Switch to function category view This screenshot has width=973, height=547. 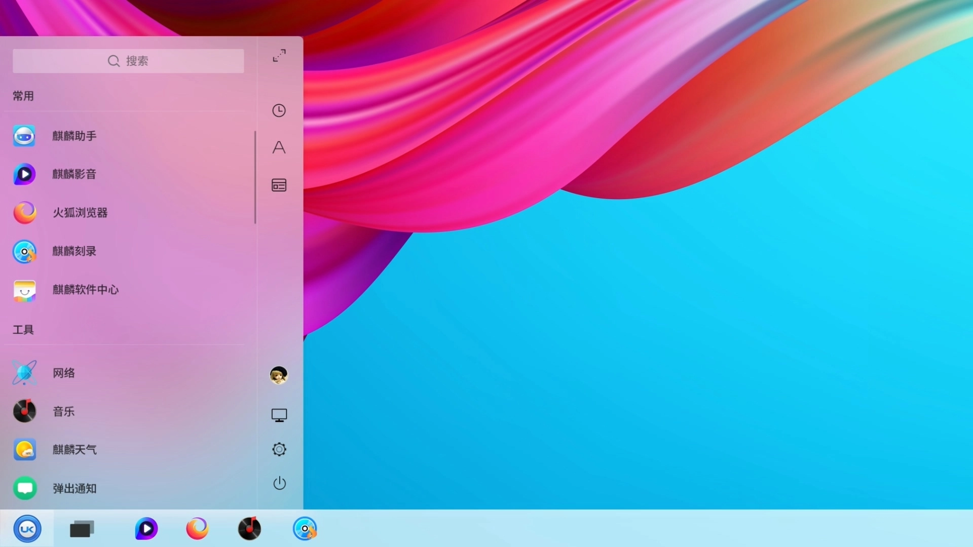[279, 185]
